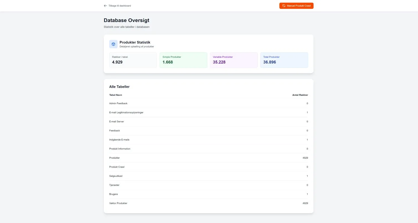Click the Antal Rækker column header
The image size is (418, 223).
(x=300, y=95)
